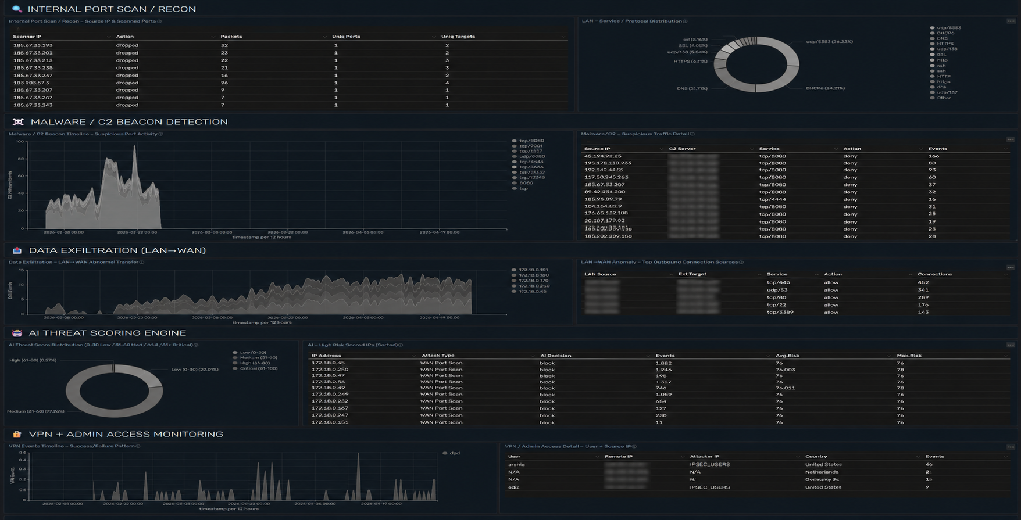
Task: Click the Medium (31-60) (77.26%) donut label
Action: [x=35, y=411]
